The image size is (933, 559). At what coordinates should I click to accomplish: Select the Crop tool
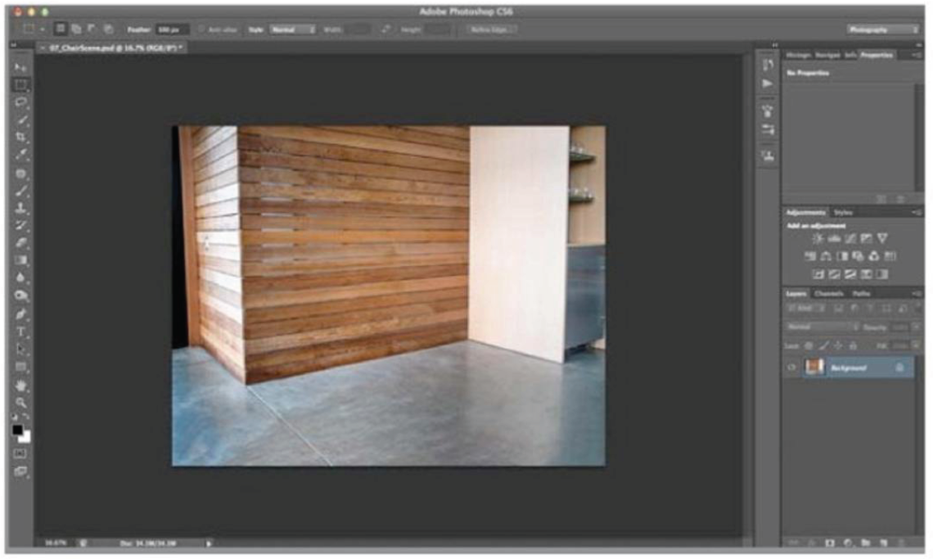pos(20,137)
